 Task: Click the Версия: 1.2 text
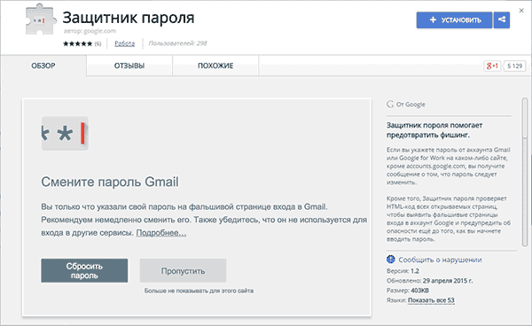pos(403,271)
